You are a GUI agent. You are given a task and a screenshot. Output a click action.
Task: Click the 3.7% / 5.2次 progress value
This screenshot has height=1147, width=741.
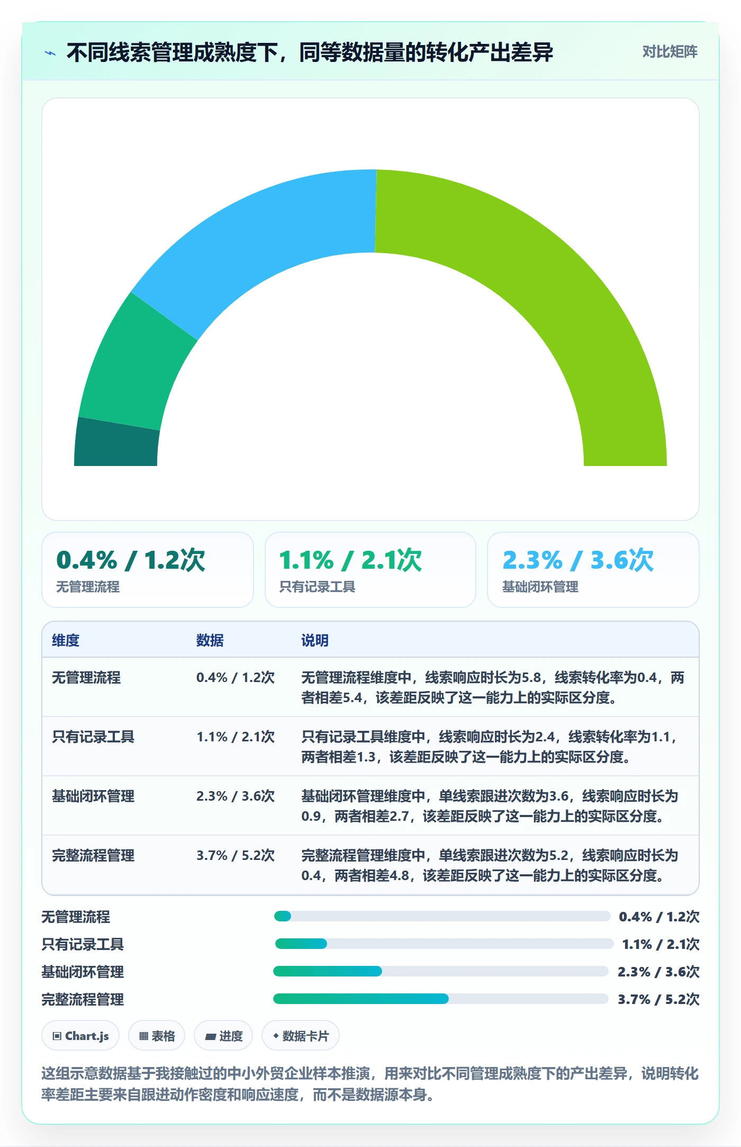click(658, 999)
